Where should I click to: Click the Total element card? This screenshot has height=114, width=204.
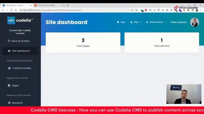point(162,42)
